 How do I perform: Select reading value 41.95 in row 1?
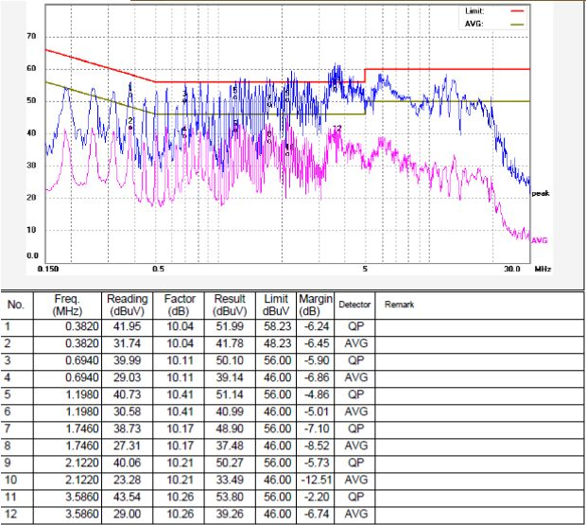[127, 326]
